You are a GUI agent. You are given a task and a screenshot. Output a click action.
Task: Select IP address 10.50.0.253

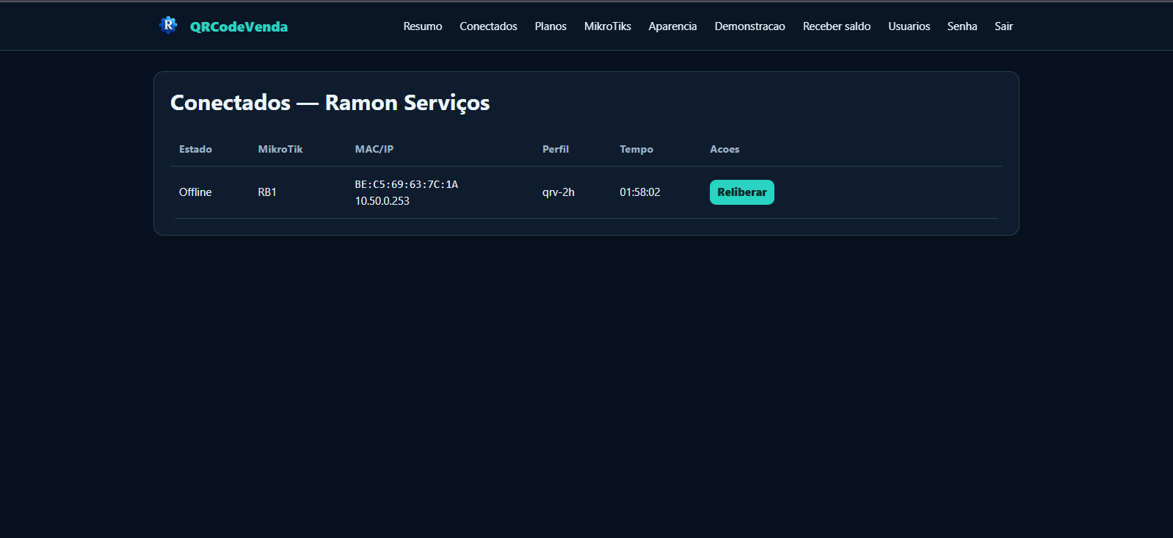(x=382, y=201)
